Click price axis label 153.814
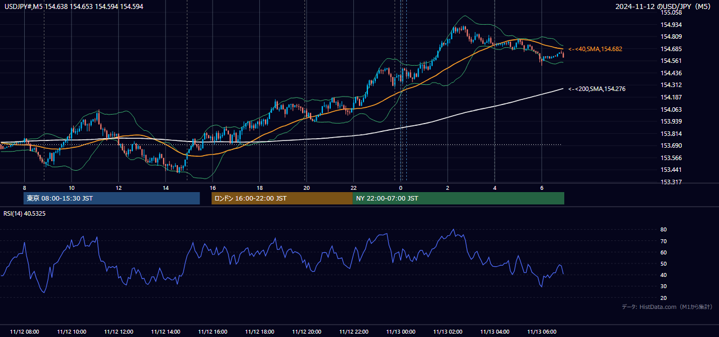Screen dimensions: 719x337 [x=672, y=134]
